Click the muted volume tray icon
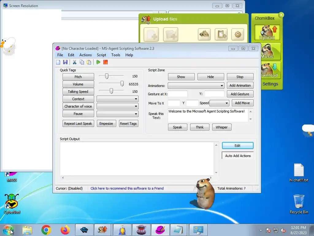 pos(283,230)
